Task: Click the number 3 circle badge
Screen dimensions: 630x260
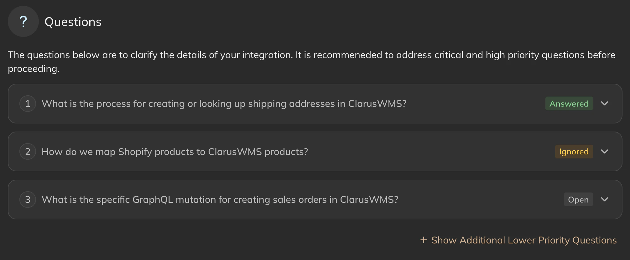Action: click(x=28, y=199)
